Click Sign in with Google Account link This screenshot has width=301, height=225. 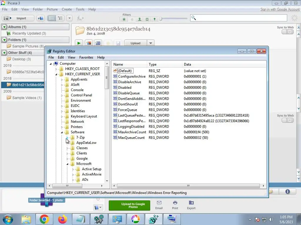(x=280, y=9)
